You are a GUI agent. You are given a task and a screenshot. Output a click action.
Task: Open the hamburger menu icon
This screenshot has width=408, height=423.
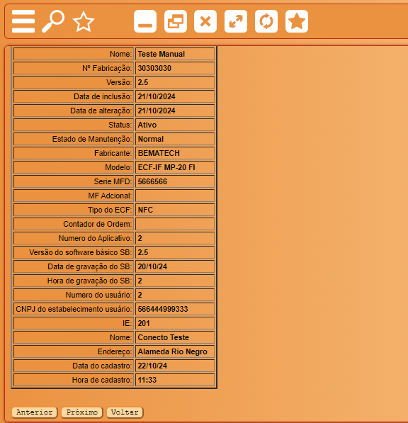23,21
